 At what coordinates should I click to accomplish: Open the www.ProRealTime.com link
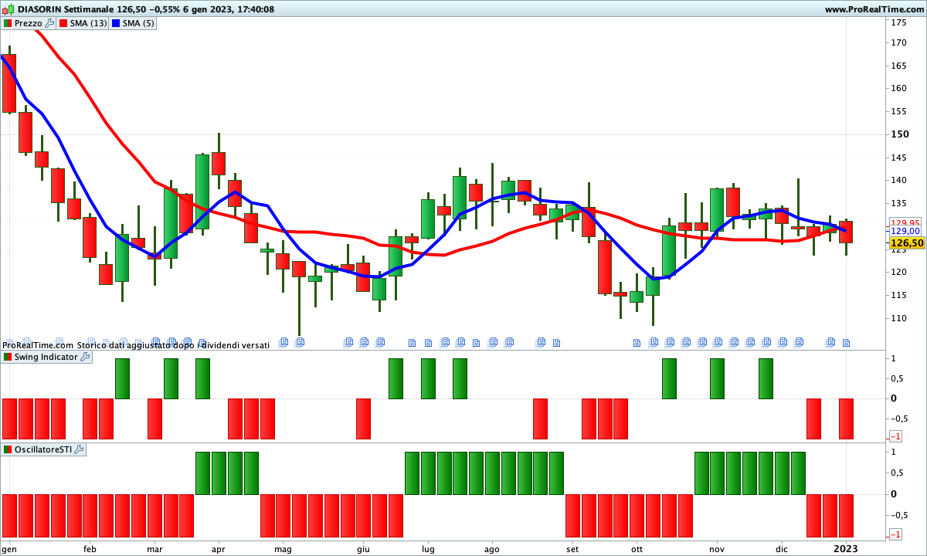point(874,9)
